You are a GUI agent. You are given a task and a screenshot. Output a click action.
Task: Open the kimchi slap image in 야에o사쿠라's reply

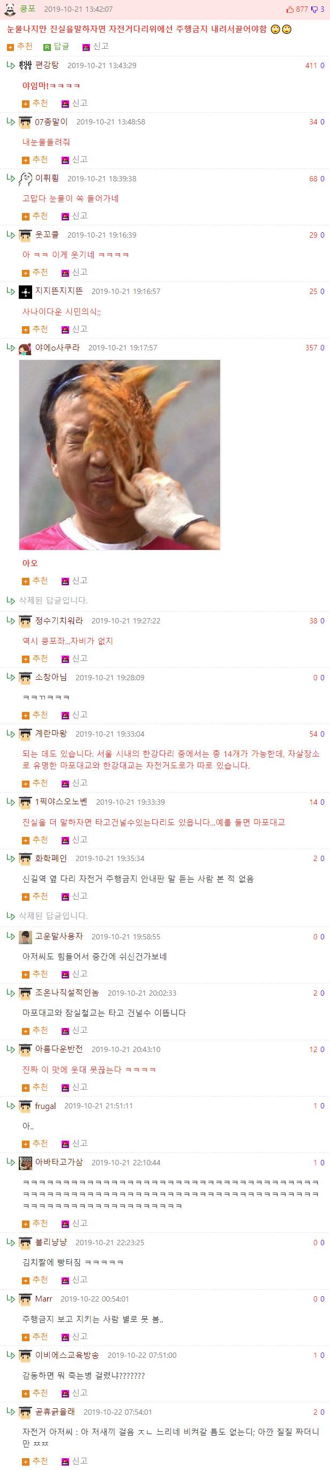[119, 454]
